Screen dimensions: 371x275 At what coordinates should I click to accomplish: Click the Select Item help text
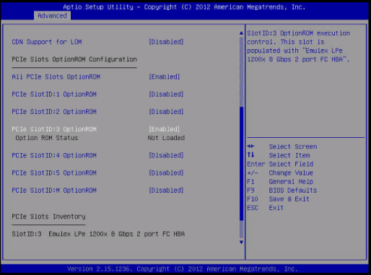tap(289, 155)
